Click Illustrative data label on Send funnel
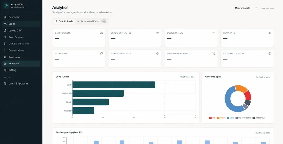Screen dimensions: 283x144 (187, 77)
